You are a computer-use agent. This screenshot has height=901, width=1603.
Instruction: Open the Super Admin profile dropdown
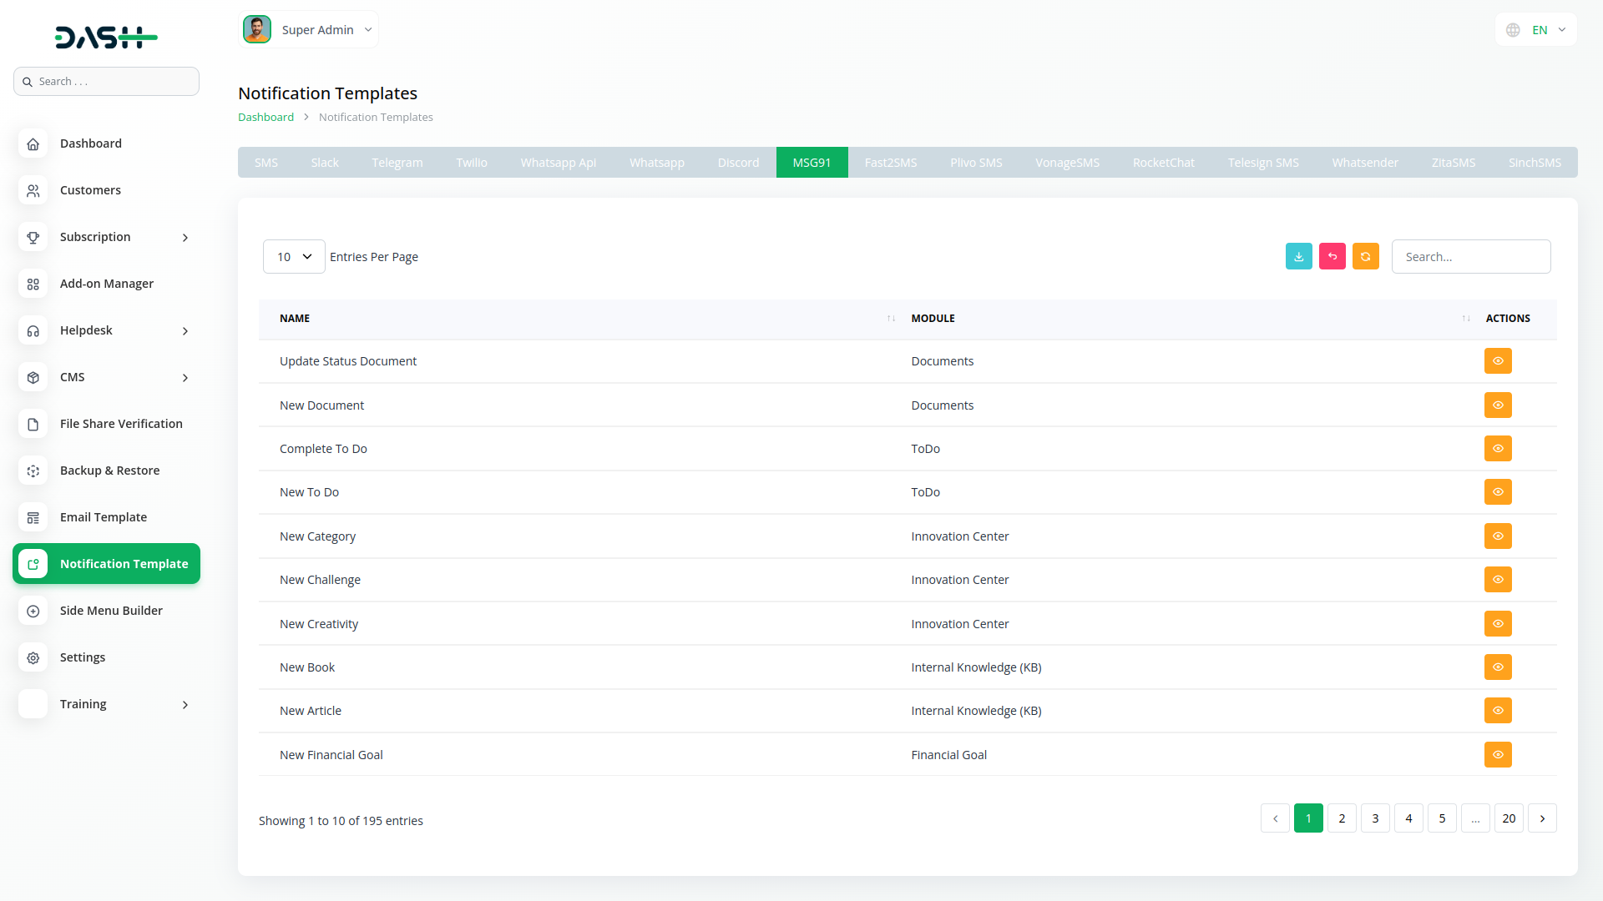coord(309,30)
